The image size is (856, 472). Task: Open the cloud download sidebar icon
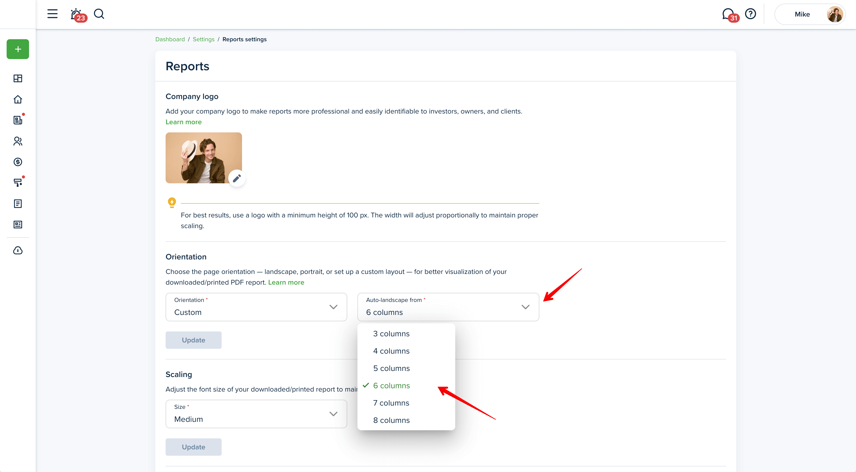[18, 251]
